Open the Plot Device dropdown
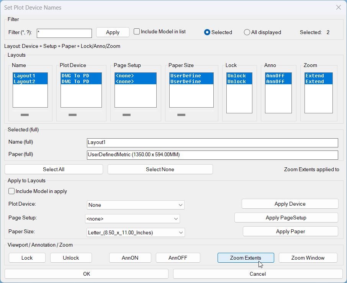Screen dimensions: 347x283 [136, 205]
